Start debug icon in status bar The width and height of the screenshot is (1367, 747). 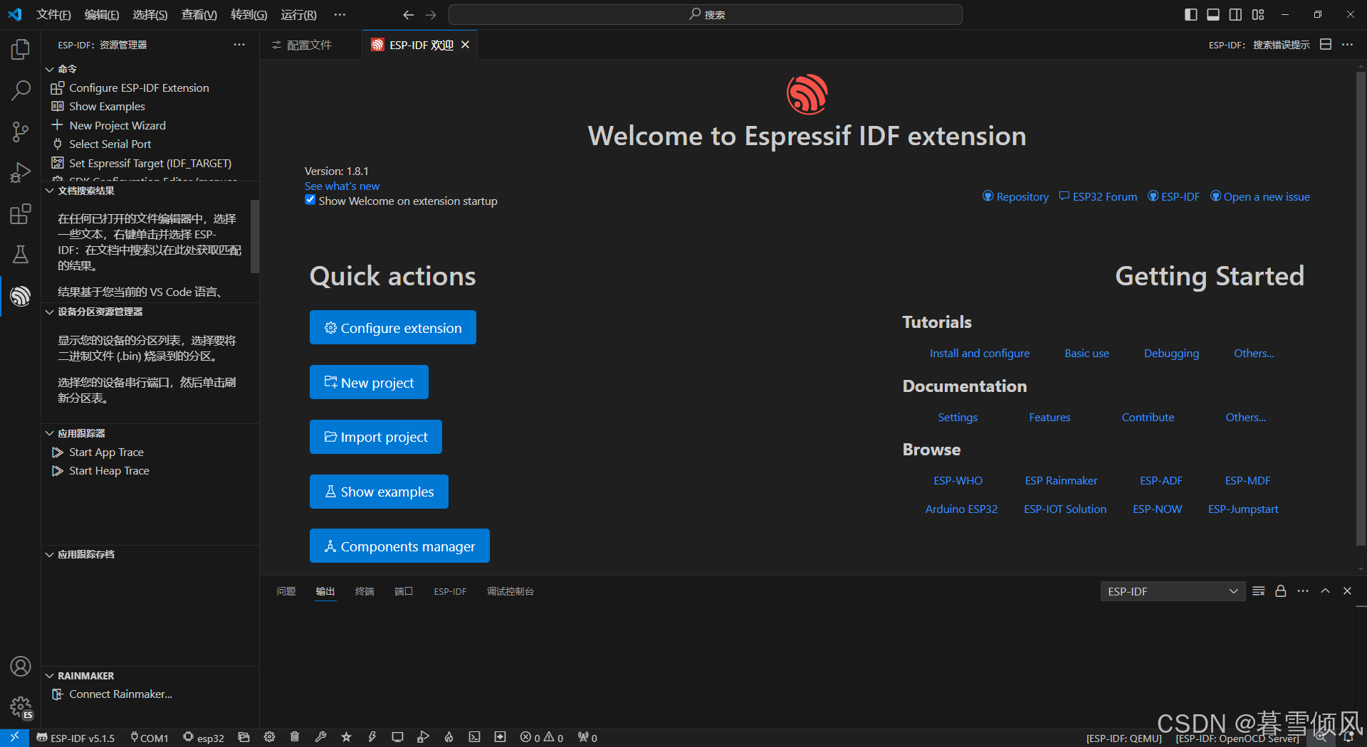point(423,738)
